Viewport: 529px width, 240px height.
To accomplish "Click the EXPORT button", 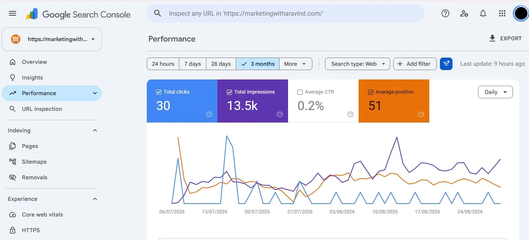I will click(x=505, y=38).
